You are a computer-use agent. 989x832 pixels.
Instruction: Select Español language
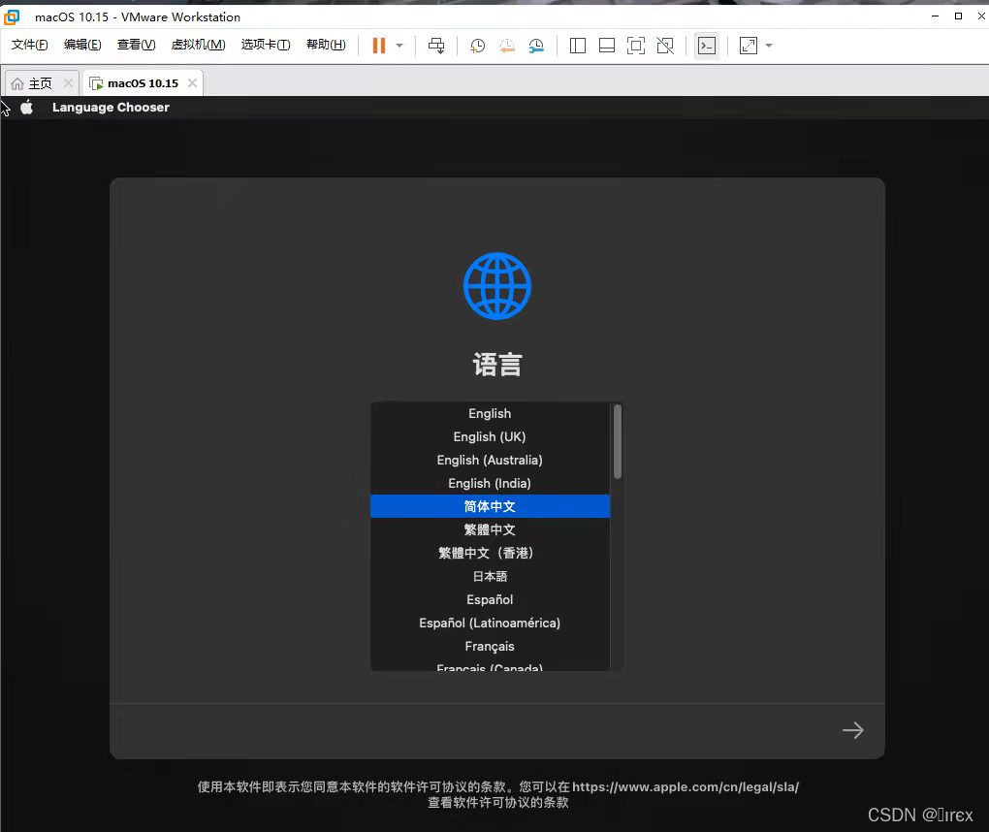pos(490,600)
